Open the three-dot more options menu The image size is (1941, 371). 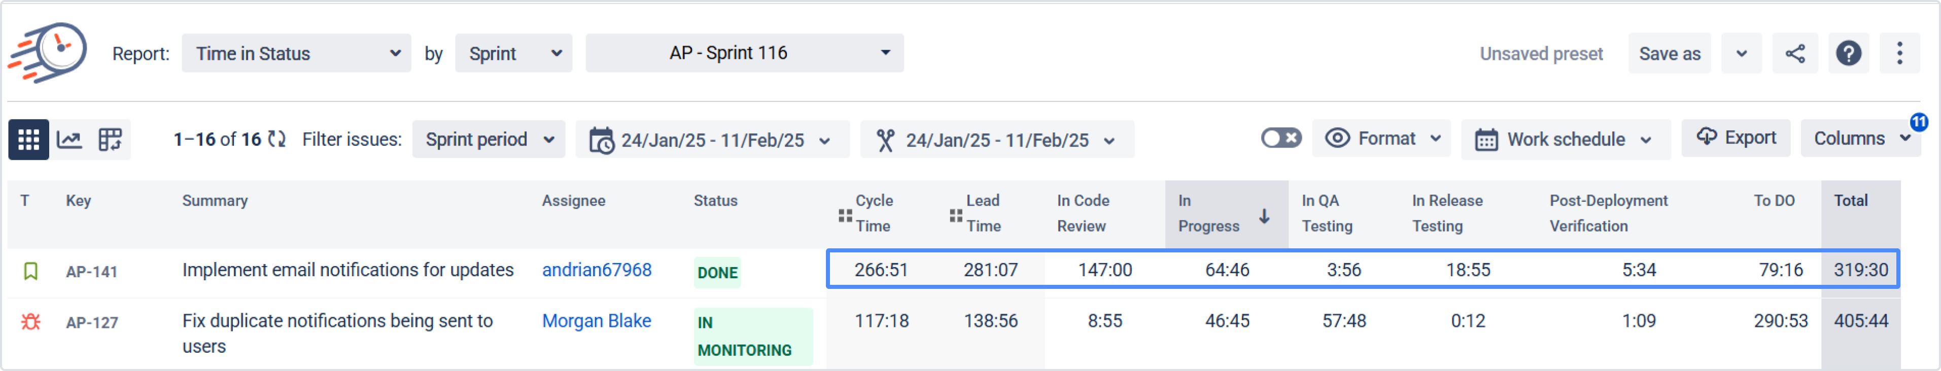tap(1899, 53)
